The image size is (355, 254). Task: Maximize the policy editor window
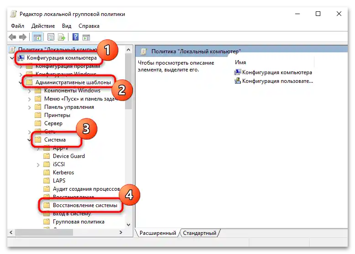tap(318, 14)
